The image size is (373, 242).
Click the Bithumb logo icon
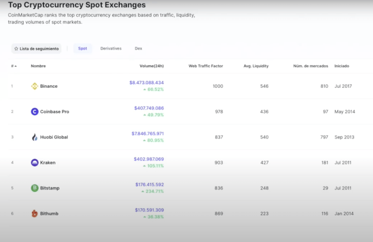[35, 214]
